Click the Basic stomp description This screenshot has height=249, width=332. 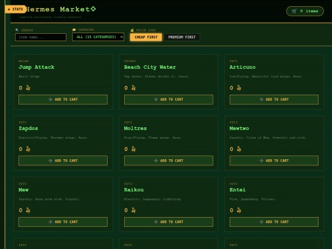pos(29,76)
